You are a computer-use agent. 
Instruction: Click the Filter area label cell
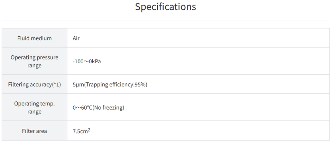34,131
